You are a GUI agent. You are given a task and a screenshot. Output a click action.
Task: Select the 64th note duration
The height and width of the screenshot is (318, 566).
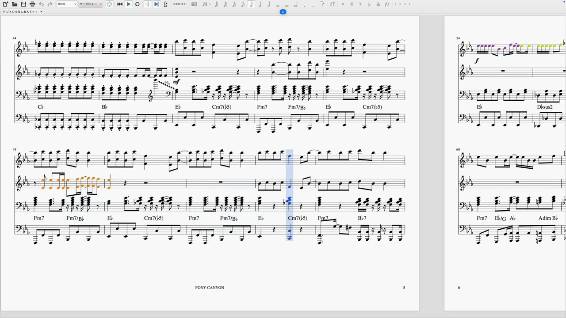pyautogui.click(x=225, y=4)
